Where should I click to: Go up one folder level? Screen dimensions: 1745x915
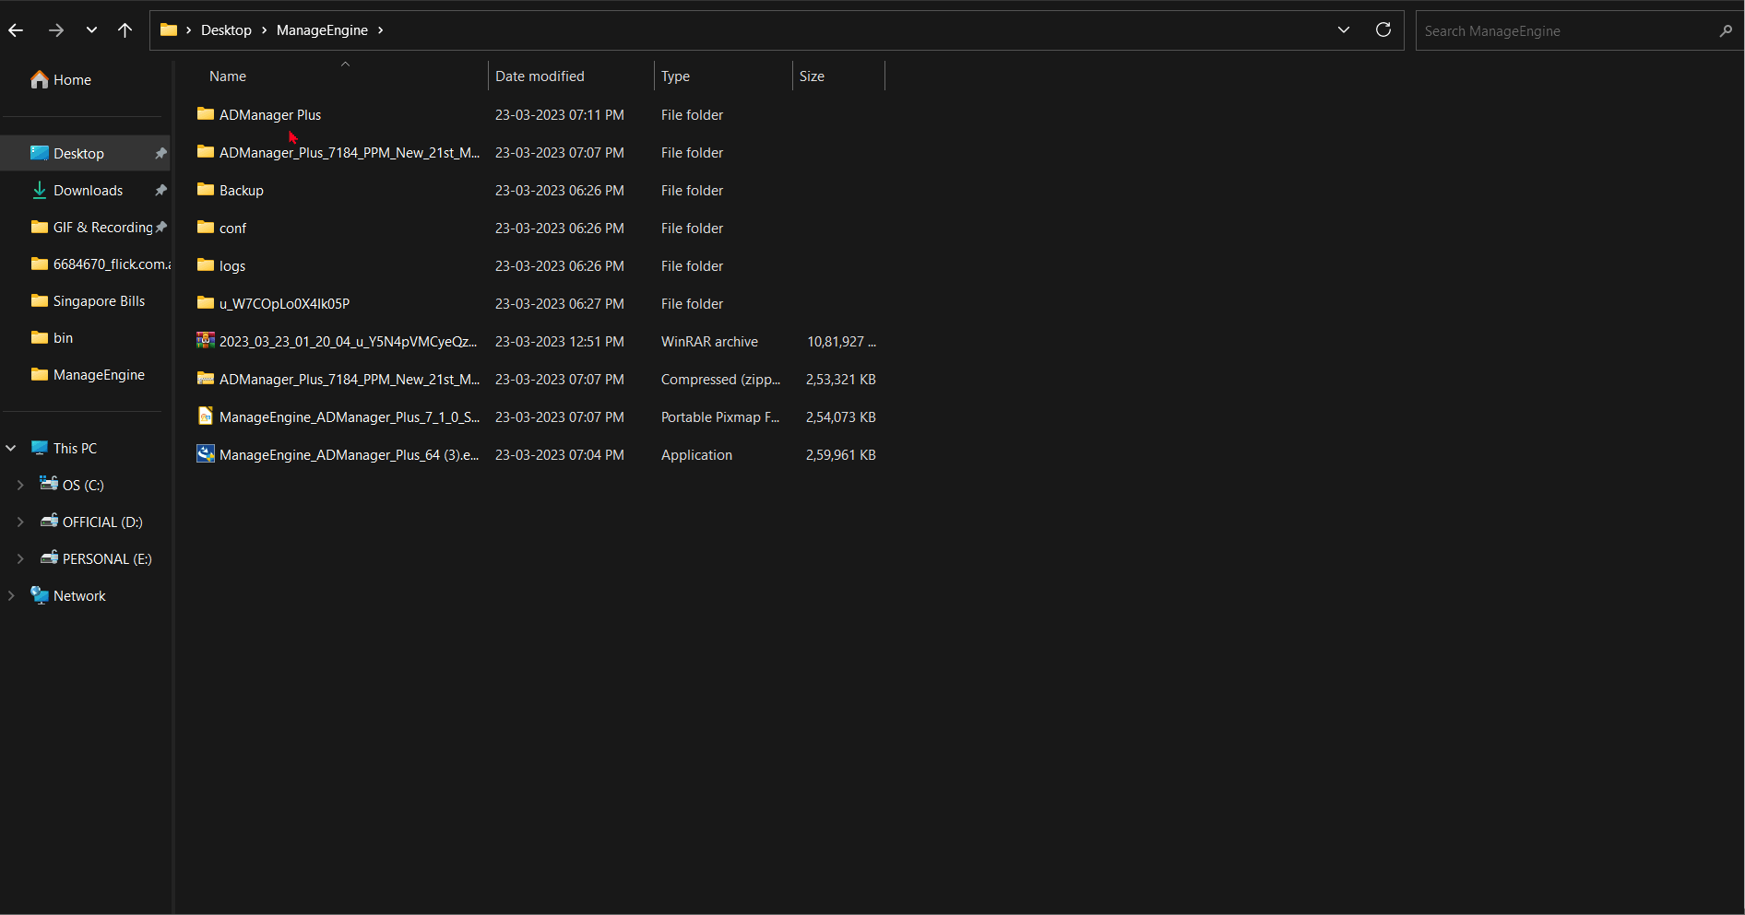pyautogui.click(x=125, y=30)
